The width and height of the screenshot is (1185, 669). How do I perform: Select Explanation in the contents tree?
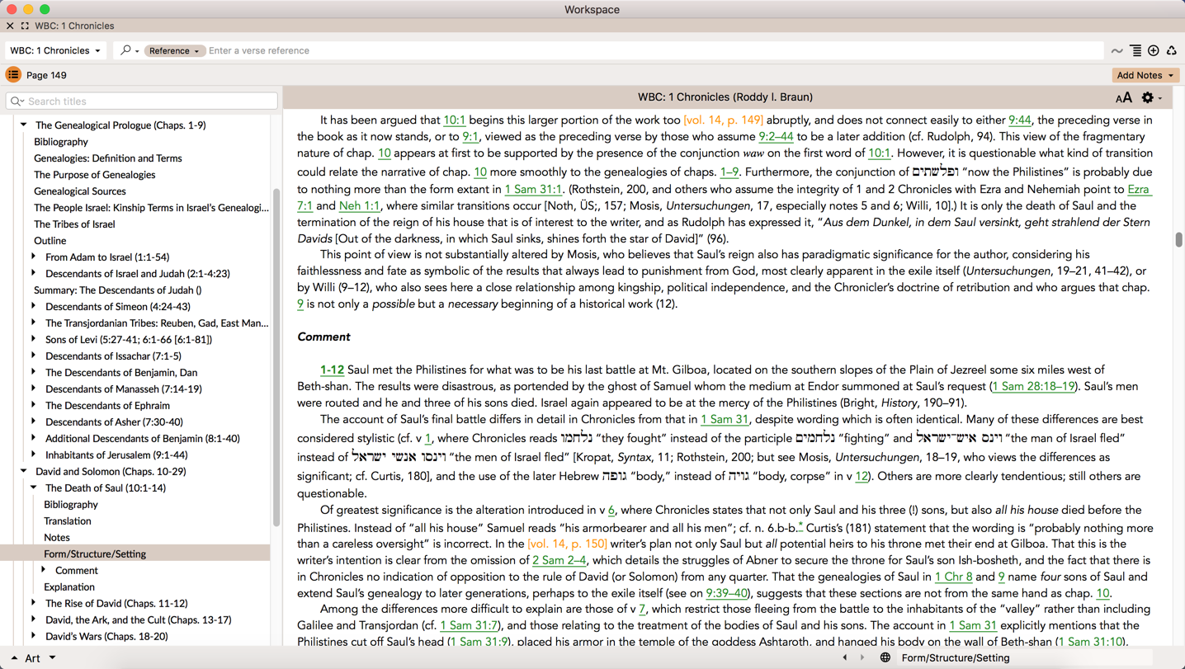69,587
